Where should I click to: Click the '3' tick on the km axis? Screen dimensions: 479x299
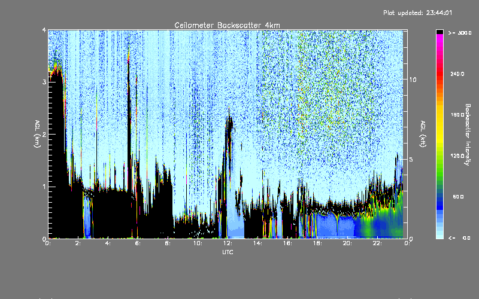[x=44, y=82]
